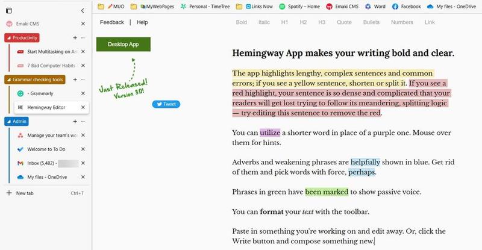Click the green Desktop App button
Screen dimensions: 482x250
coord(124,45)
